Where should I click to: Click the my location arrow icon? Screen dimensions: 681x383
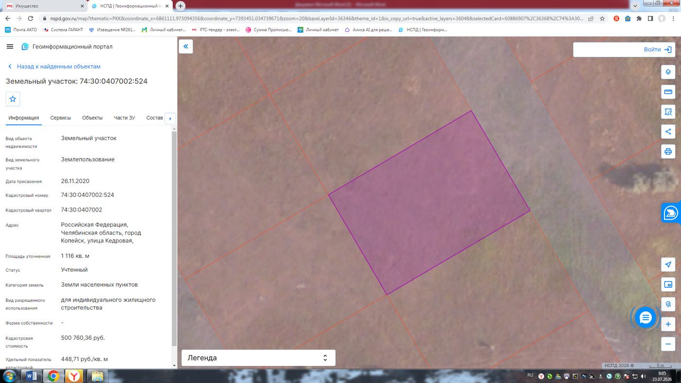[x=668, y=265]
